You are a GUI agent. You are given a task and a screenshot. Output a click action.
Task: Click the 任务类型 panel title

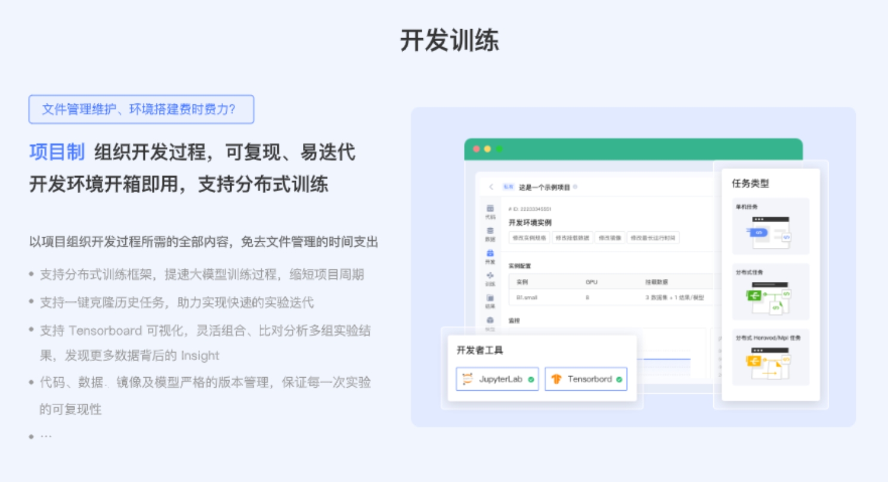point(750,184)
